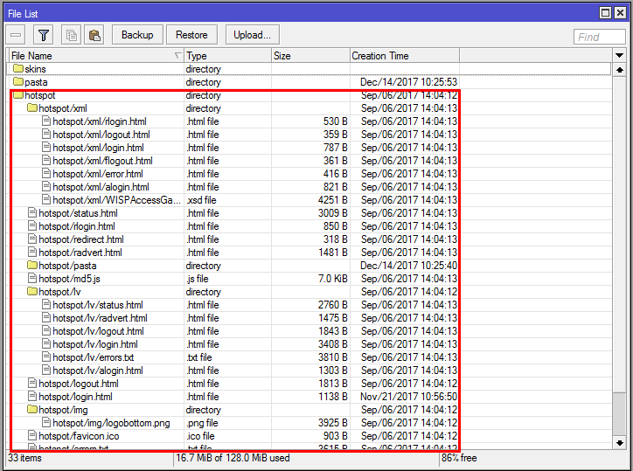Image resolution: width=633 pixels, height=471 pixels.
Task: Click the hotspot/xml/error.html file icon
Action: [46, 174]
